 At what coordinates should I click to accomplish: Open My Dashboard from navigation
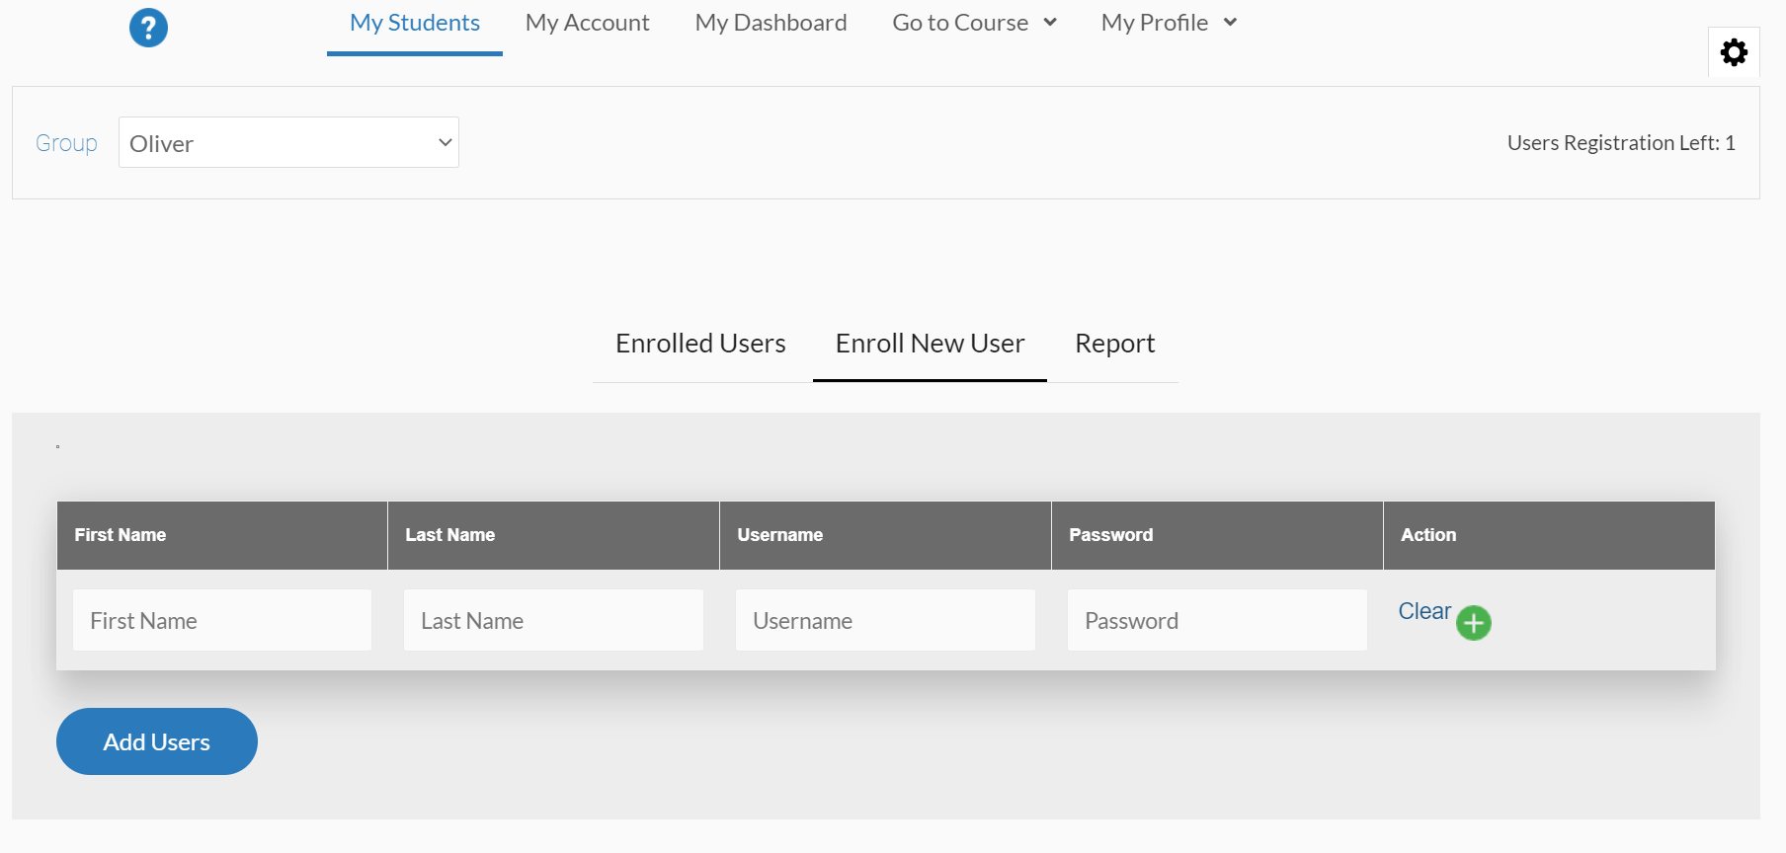point(771,23)
